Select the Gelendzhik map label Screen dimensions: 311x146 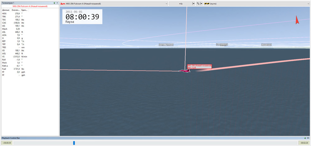pyautogui.click(x=267, y=45)
